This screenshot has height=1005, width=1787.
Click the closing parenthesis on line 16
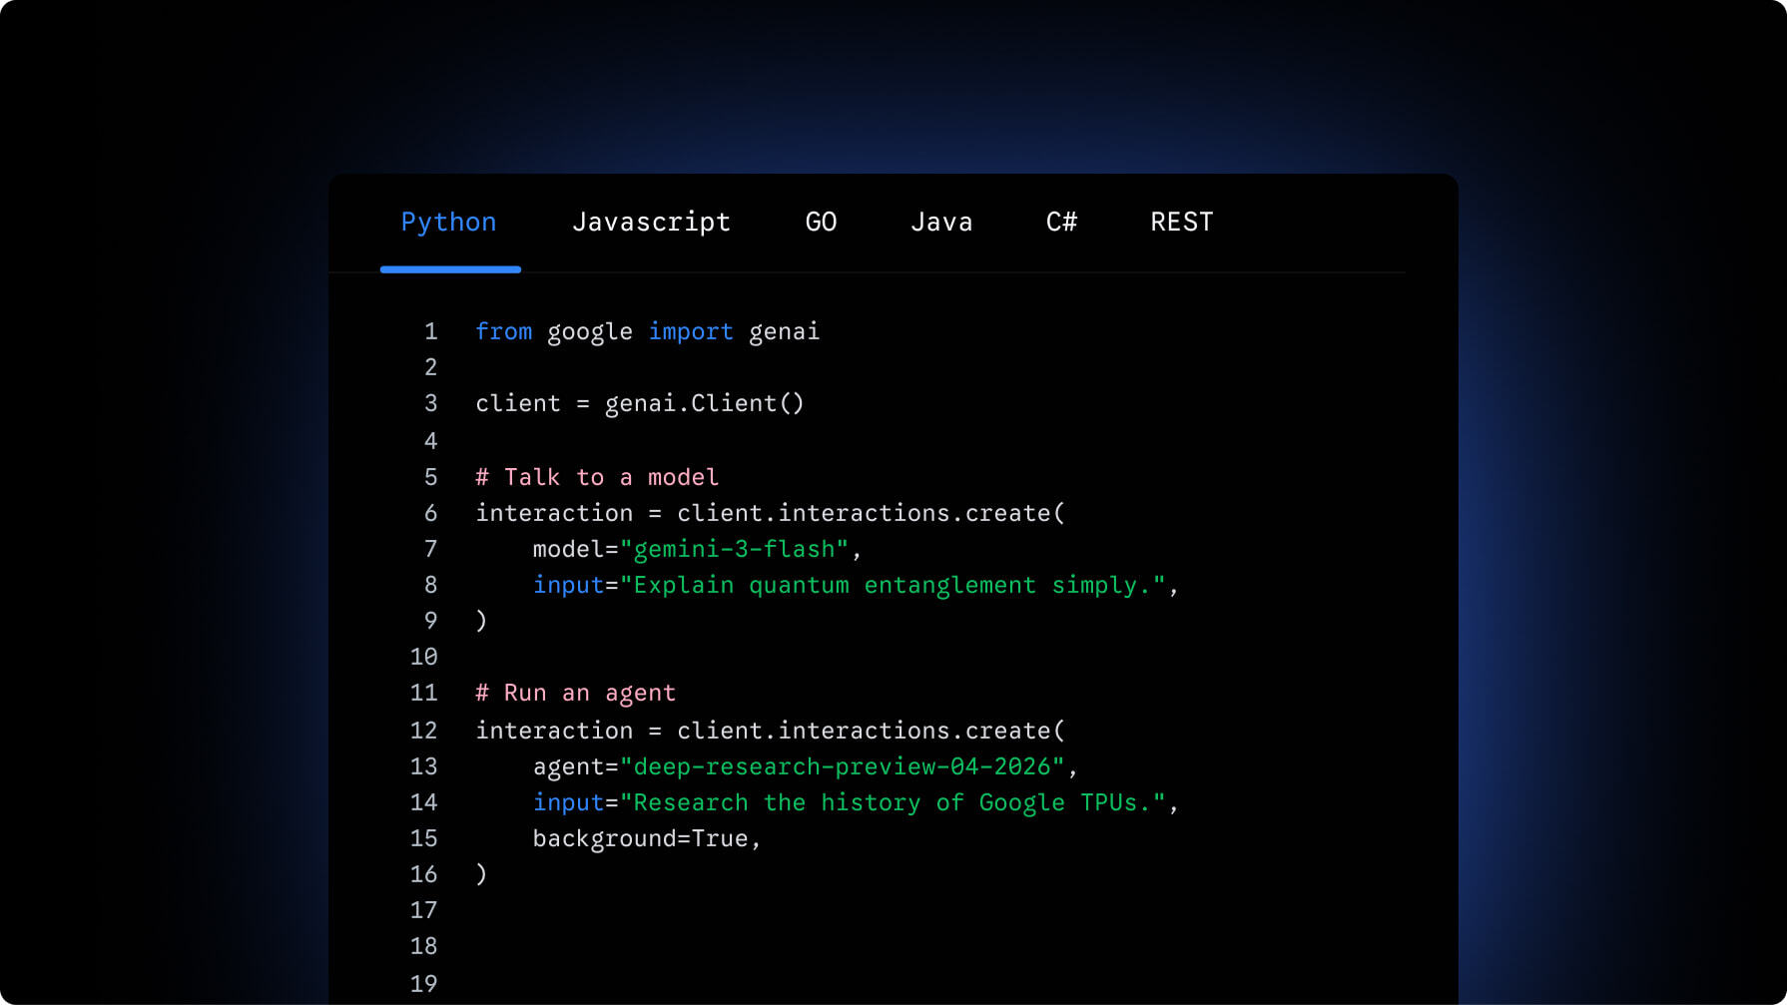point(481,874)
